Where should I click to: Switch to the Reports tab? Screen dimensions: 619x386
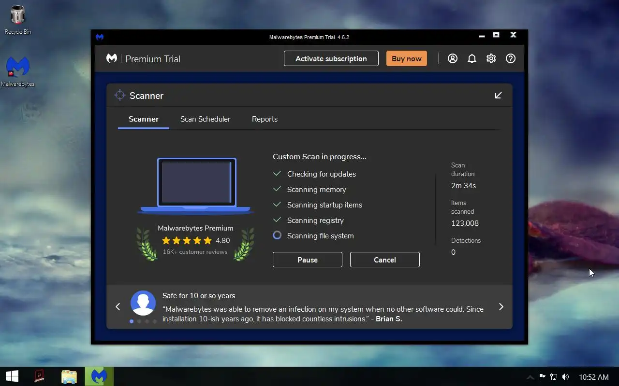265,119
